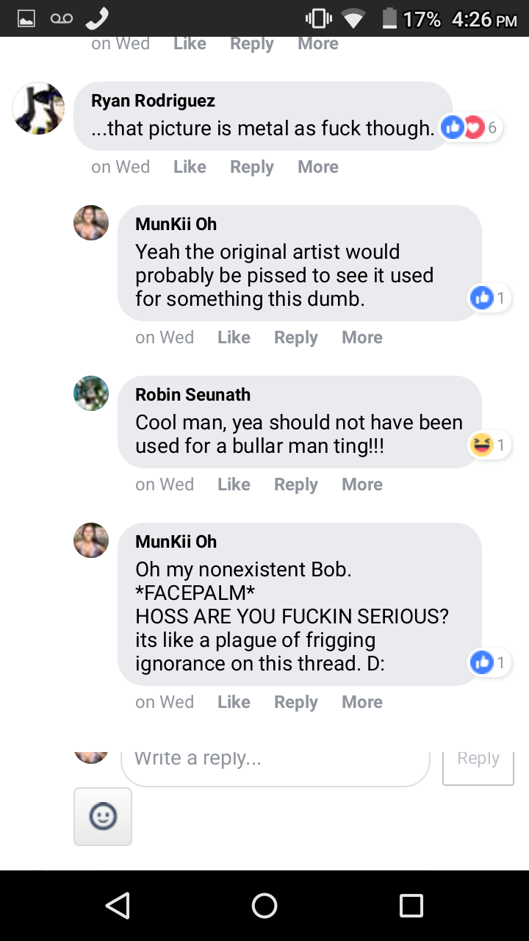Reply to Robin Seunath's comment
Screen dimensions: 529x941
[x=295, y=484]
